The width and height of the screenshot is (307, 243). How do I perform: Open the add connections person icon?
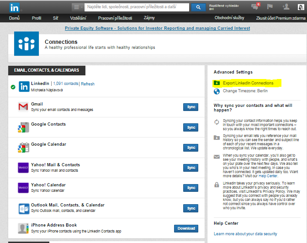pos(286,7)
